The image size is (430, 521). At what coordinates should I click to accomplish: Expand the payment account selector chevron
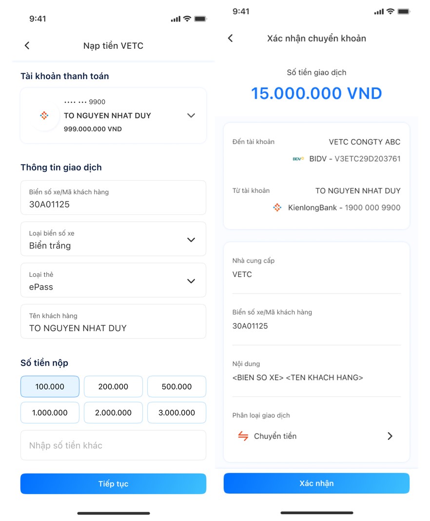191,116
